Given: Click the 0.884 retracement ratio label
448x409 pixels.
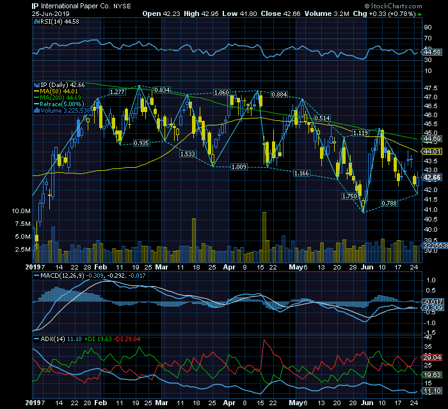Looking at the screenshot, I should [279, 94].
